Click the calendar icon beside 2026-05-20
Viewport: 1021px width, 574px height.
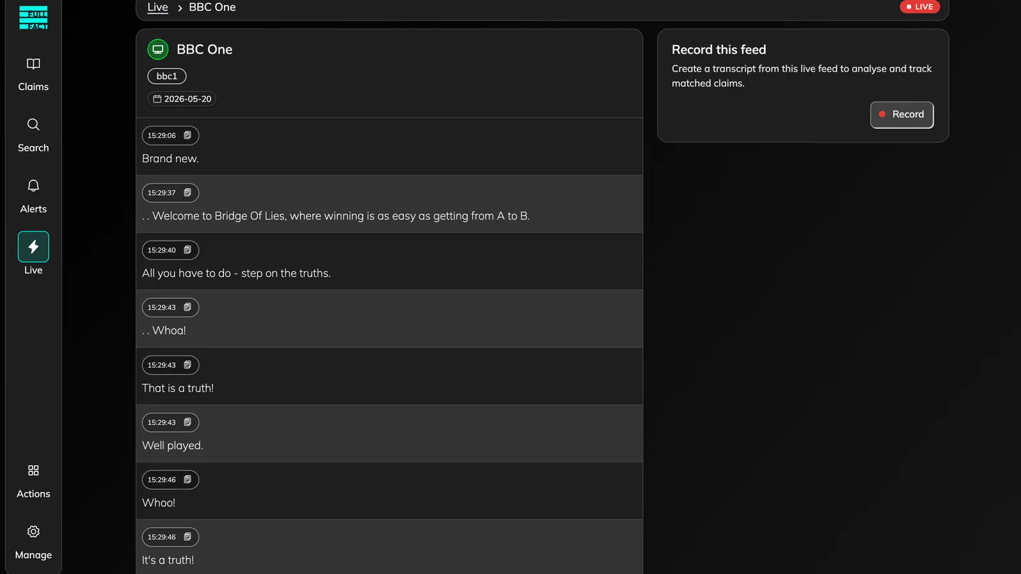click(x=157, y=99)
